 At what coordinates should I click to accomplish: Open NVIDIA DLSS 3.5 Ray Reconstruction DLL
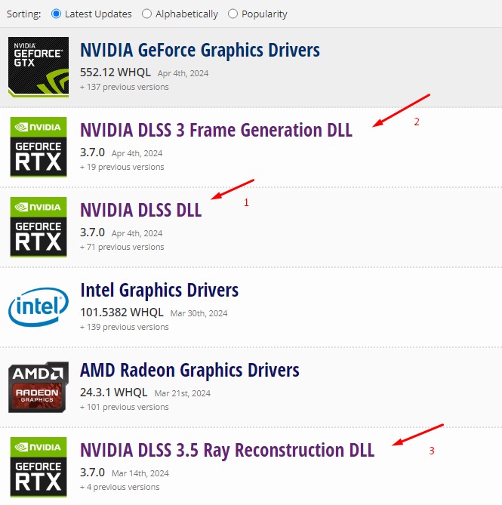(227, 450)
